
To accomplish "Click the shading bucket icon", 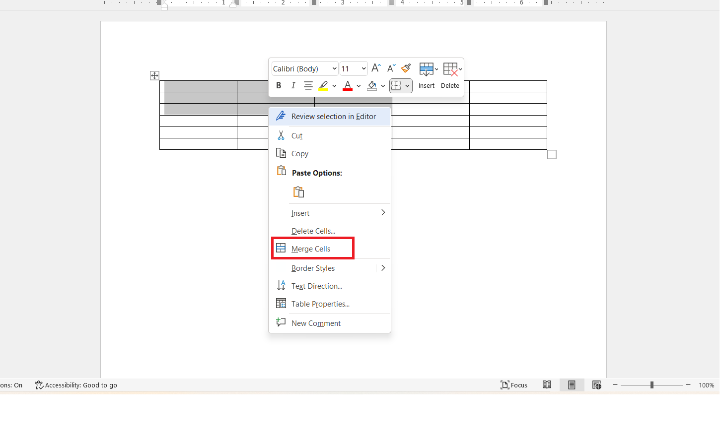I will [x=371, y=85].
